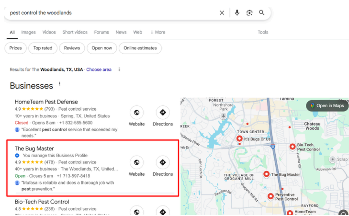
Task: Switch to the Images tab
Action: [28, 32]
